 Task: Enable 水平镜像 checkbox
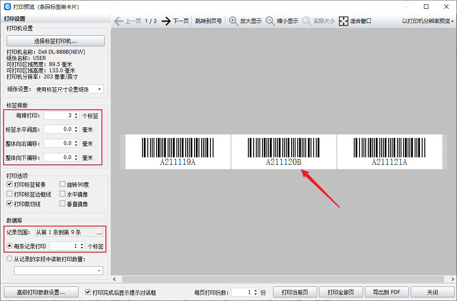click(62, 194)
